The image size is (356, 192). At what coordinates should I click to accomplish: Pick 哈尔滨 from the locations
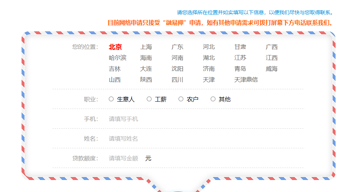[118, 58]
